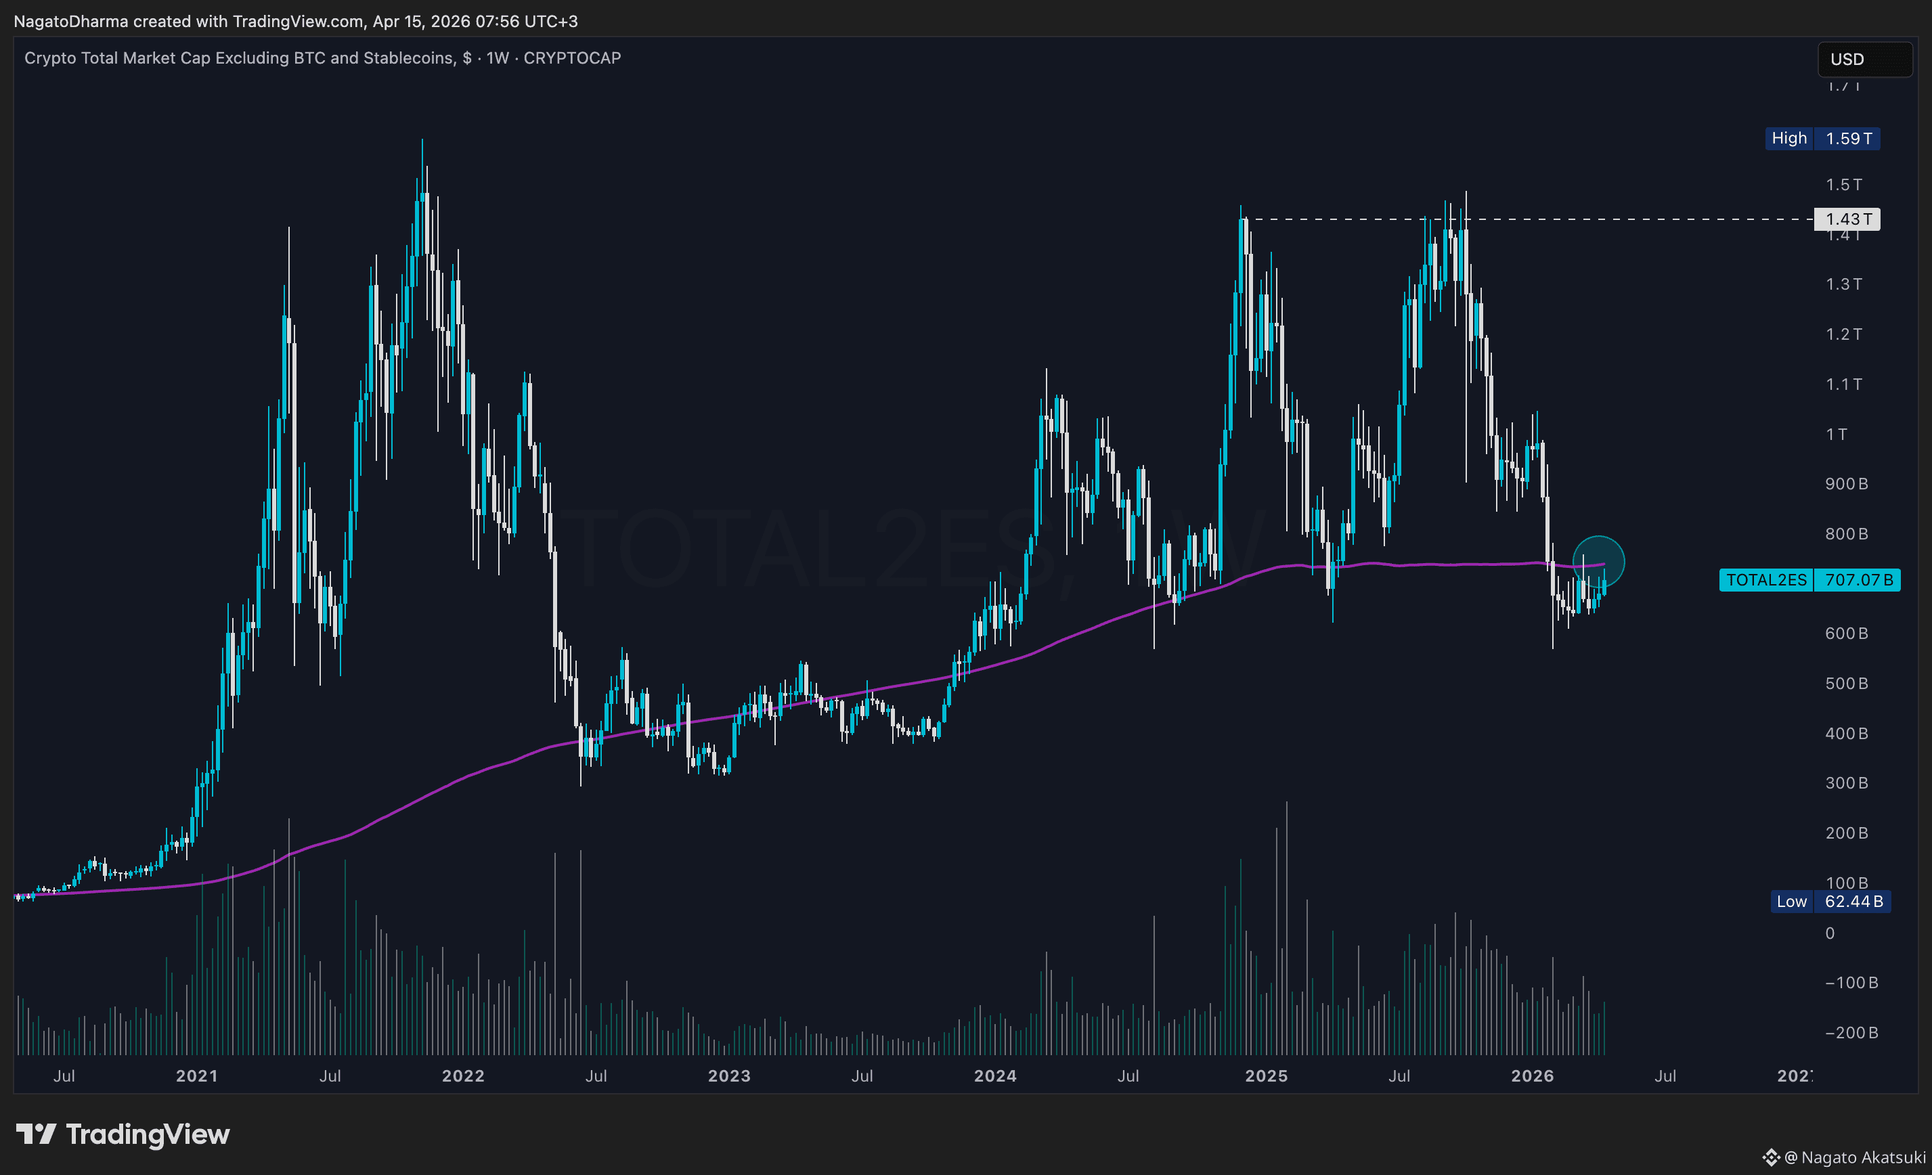Click the High 1.59 T price label
Screen dimensions: 1932x1175
tap(1822, 139)
